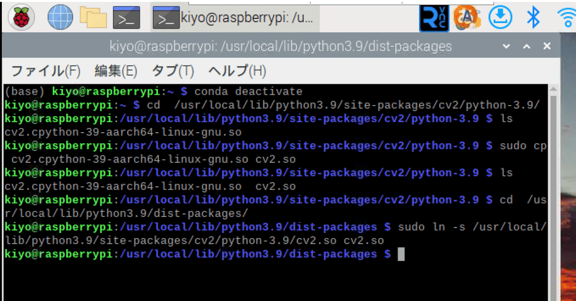
Task: Open the input method A icon
Action: tap(467, 18)
